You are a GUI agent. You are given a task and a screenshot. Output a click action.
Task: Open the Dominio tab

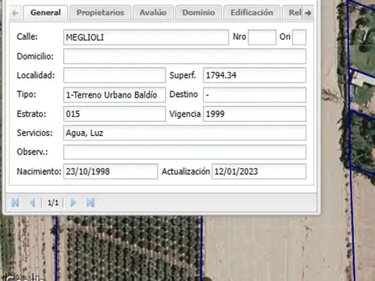(x=198, y=12)
